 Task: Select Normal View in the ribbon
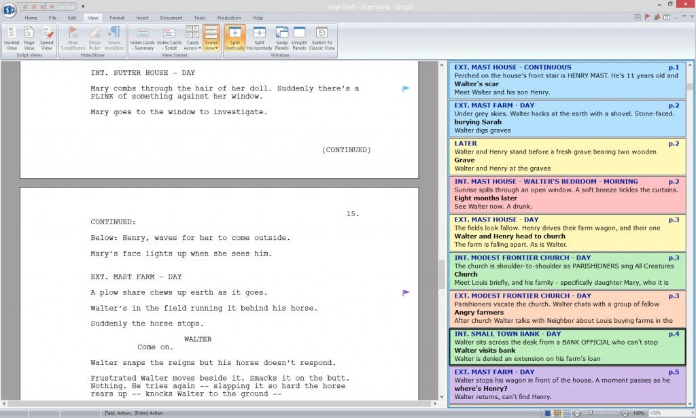(12, 37)
